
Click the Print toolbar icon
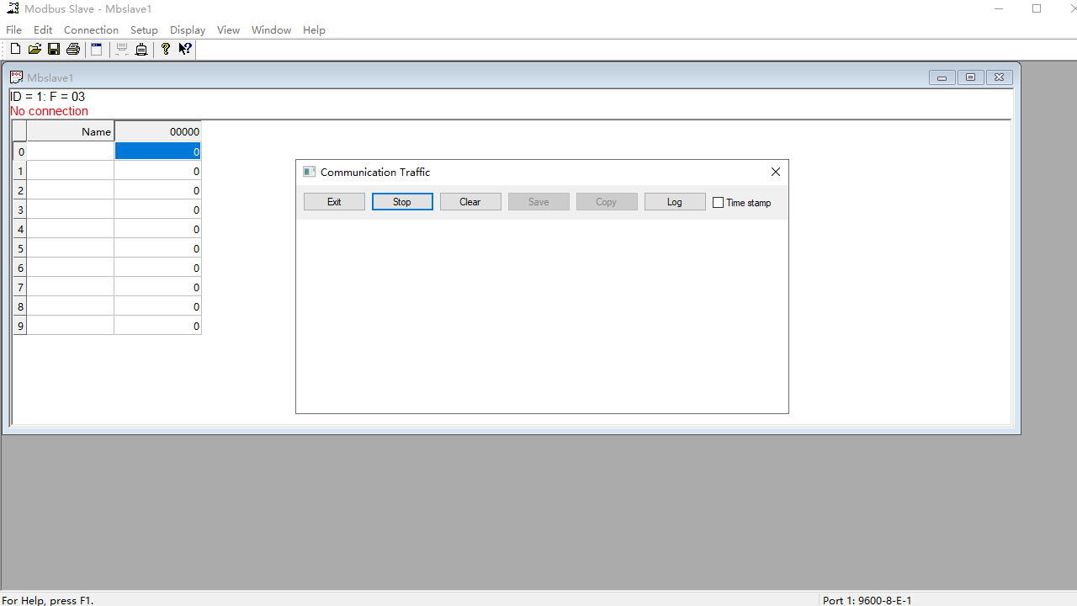(73, 49)
